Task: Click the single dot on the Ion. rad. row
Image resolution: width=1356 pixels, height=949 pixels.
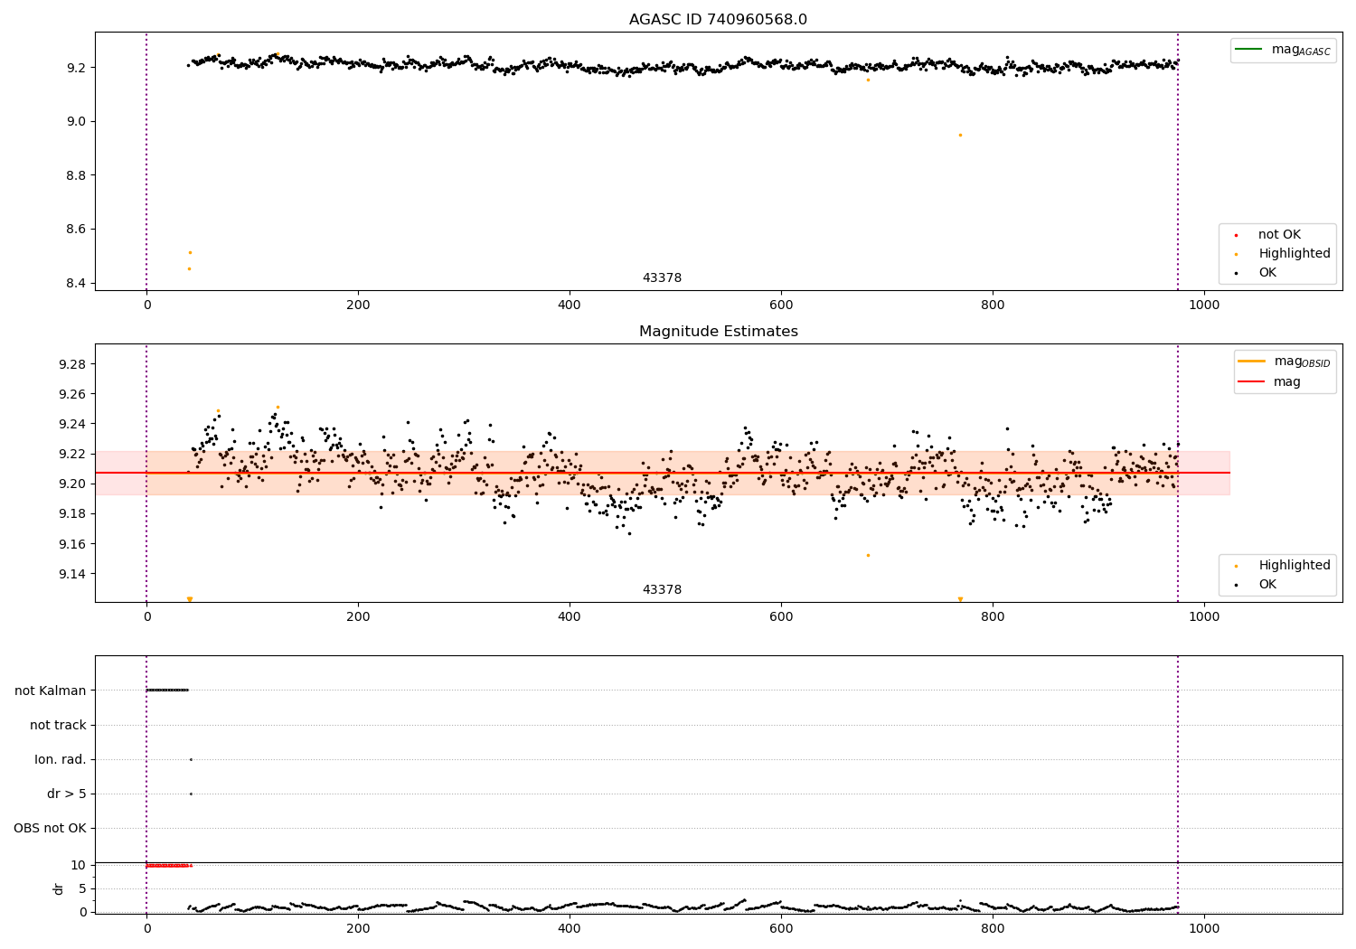Action: [x=191, y=759]
